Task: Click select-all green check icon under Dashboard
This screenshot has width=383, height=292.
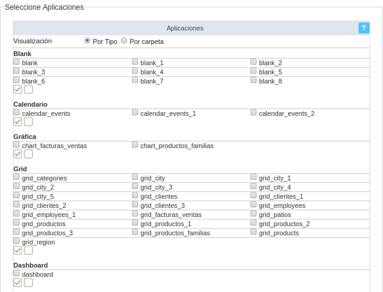Action: tap(18, 282)
